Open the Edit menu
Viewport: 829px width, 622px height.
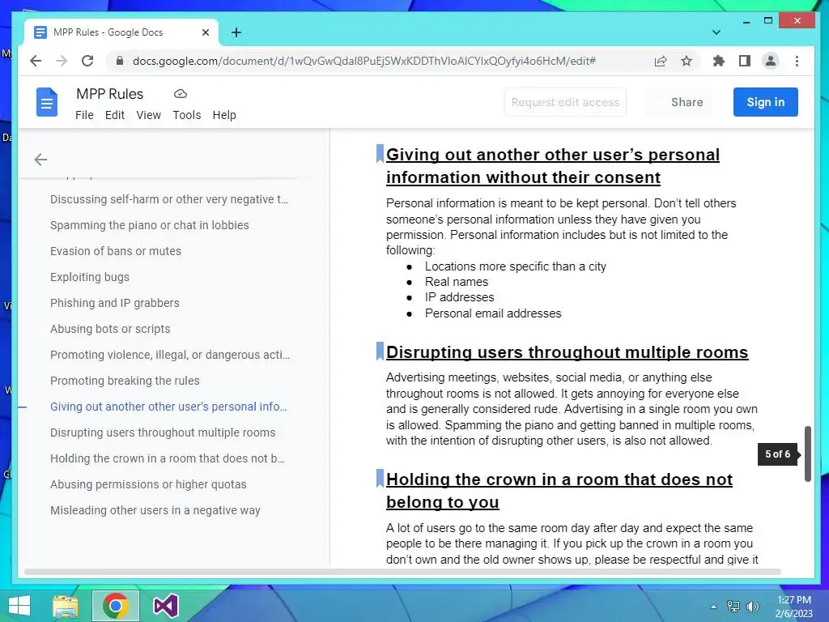115,115
